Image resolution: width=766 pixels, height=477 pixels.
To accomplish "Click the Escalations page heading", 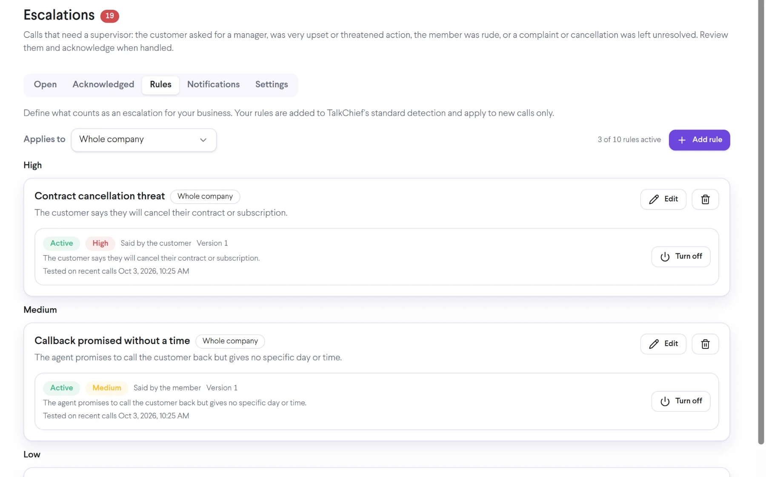I will point(59,15).
